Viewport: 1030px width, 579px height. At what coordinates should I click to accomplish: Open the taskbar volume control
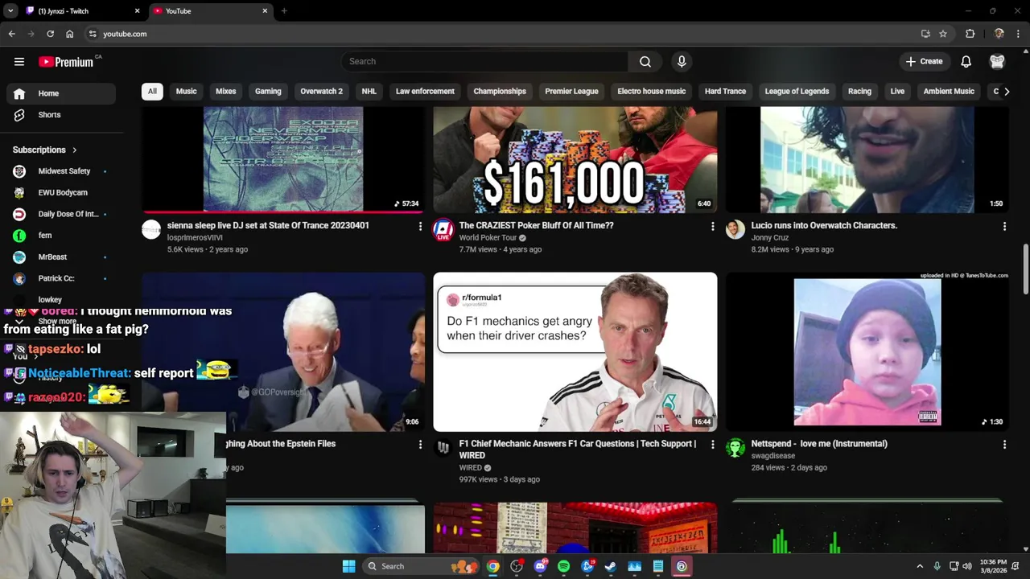click(x=967, y=566)
